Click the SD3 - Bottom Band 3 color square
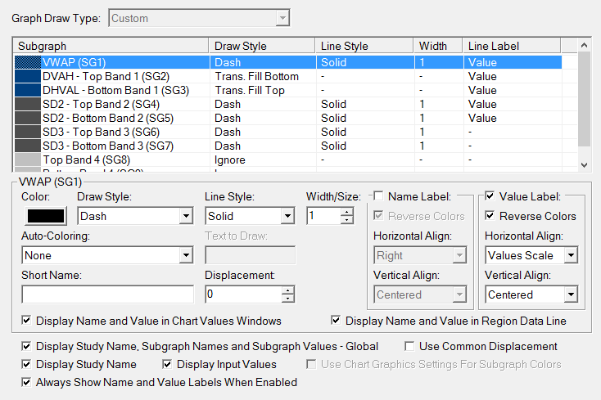Image resolution: width=601 pixels, height=400 pixels. [x=28, y=146]
